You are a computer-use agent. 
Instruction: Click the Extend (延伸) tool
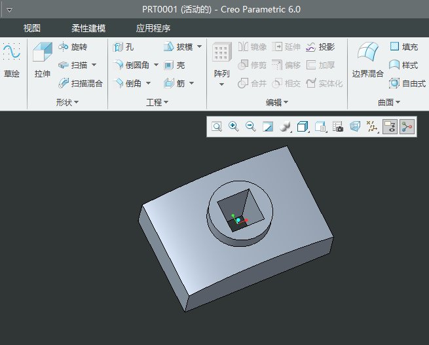tap(286, 47)
